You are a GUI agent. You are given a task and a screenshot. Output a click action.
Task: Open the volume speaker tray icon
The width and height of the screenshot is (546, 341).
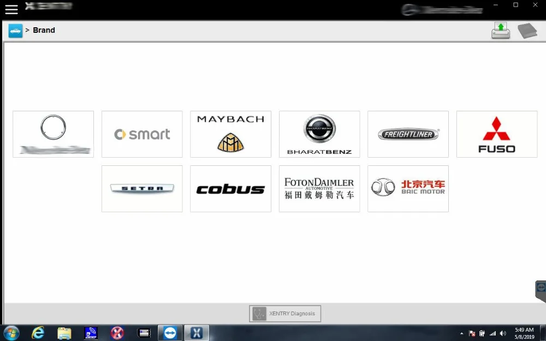coord(503,333)
